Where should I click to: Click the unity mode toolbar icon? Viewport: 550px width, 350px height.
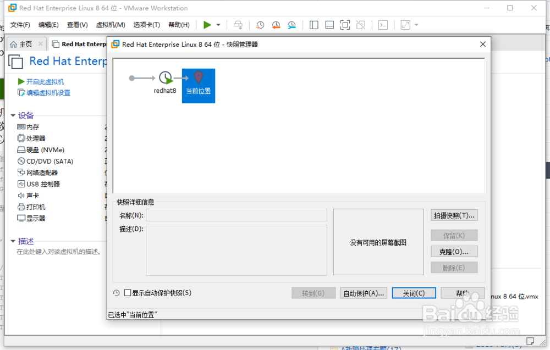coord(361,25)
